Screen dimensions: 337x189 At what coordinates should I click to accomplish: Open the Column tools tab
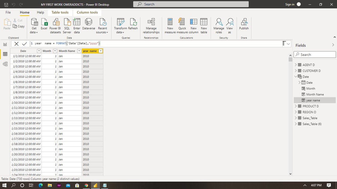pyautogui.click(x=87, y=12)
